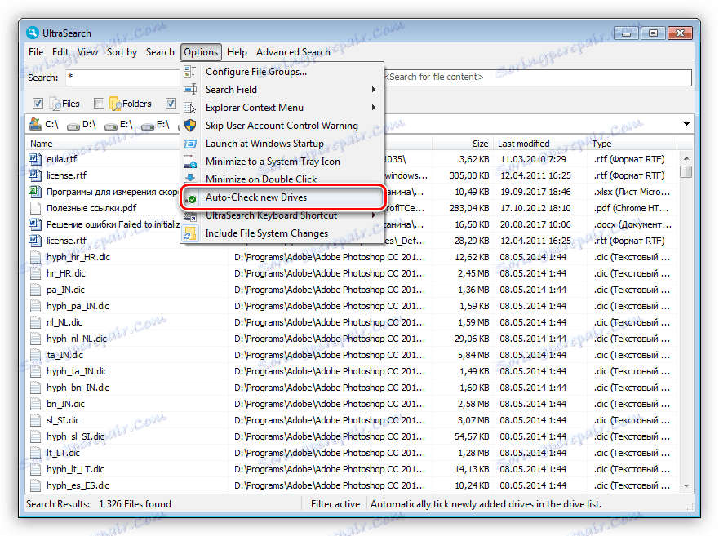Click the Search for file content field
The image size is (719, 536).
click(538, 78)
